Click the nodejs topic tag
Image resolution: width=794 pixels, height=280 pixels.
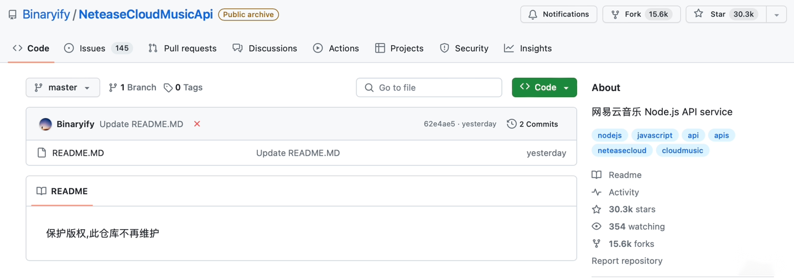click(x=610, y=135)
